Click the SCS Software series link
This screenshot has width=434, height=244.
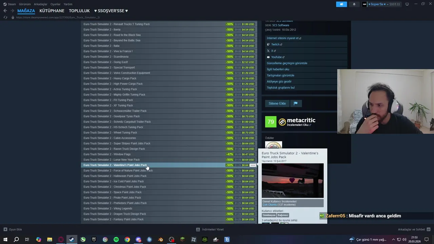[x=281, y=25]
